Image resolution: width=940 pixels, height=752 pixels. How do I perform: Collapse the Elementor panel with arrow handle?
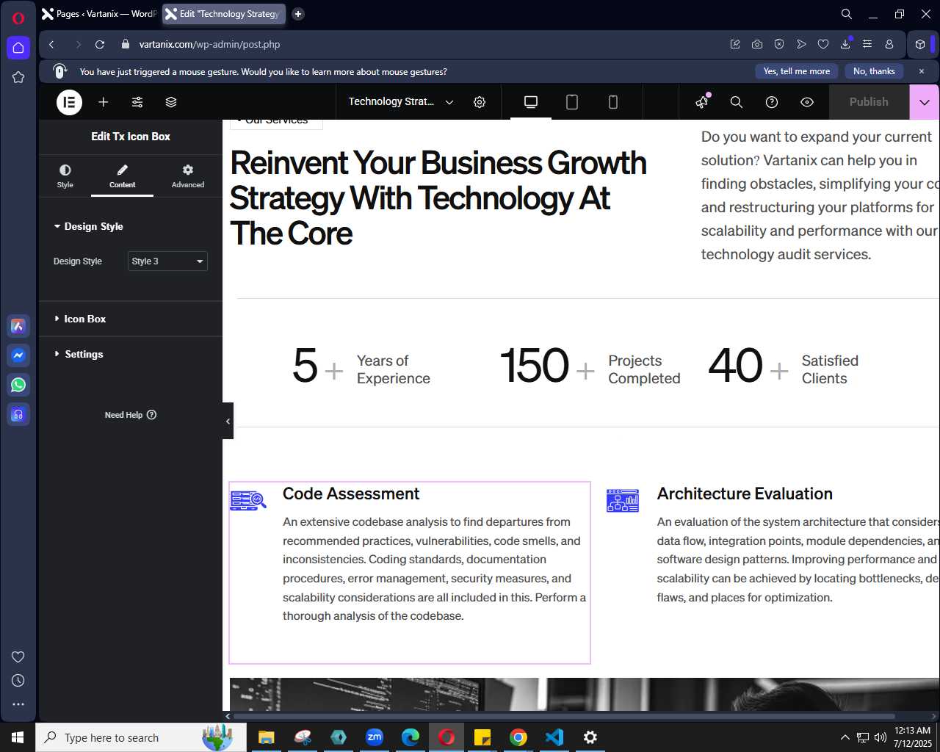pos(228,421)
